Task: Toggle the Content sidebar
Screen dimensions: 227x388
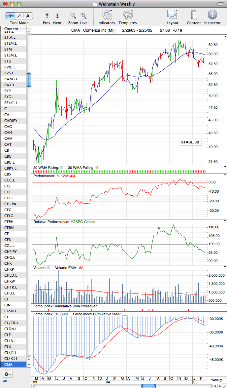Action: pos(194,15)
